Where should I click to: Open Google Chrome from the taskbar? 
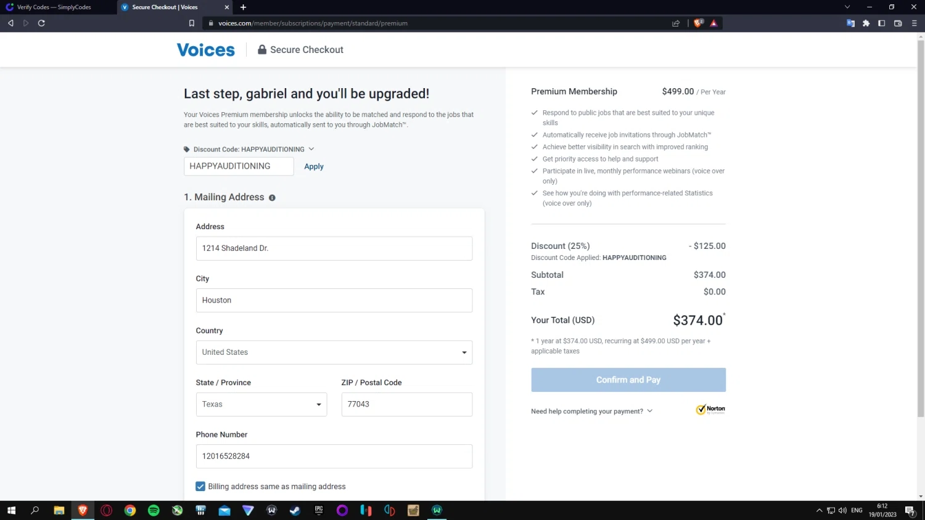tap(129, 510)
